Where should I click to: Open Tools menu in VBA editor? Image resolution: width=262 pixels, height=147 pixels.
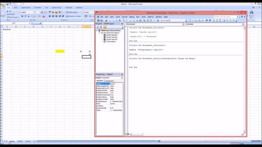pos(144,17)
